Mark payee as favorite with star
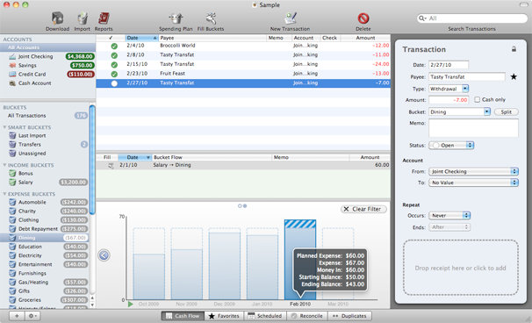The image size is (532, 323). pyautogui.click(x=514, y=76)
